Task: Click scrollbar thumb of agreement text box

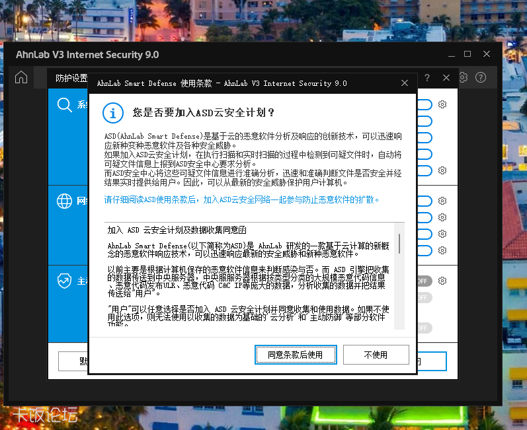Action: (x=399, y=244)
